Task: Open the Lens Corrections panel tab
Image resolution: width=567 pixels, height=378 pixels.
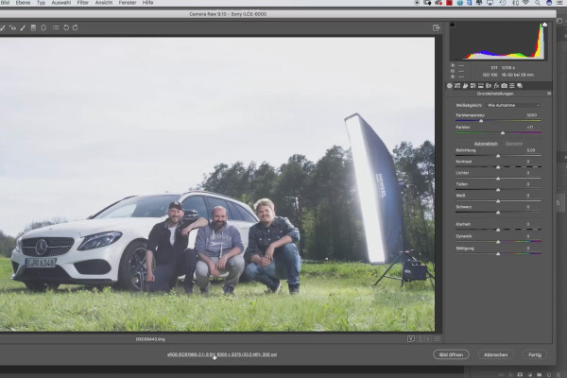Action: tap(489, 86)
